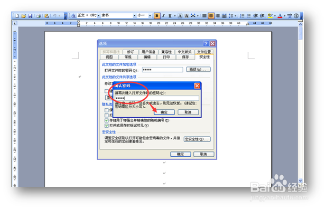Apply numbered list formatting
Image resolution: width=326 pixels, height=209 pixels.
[242, 16]
